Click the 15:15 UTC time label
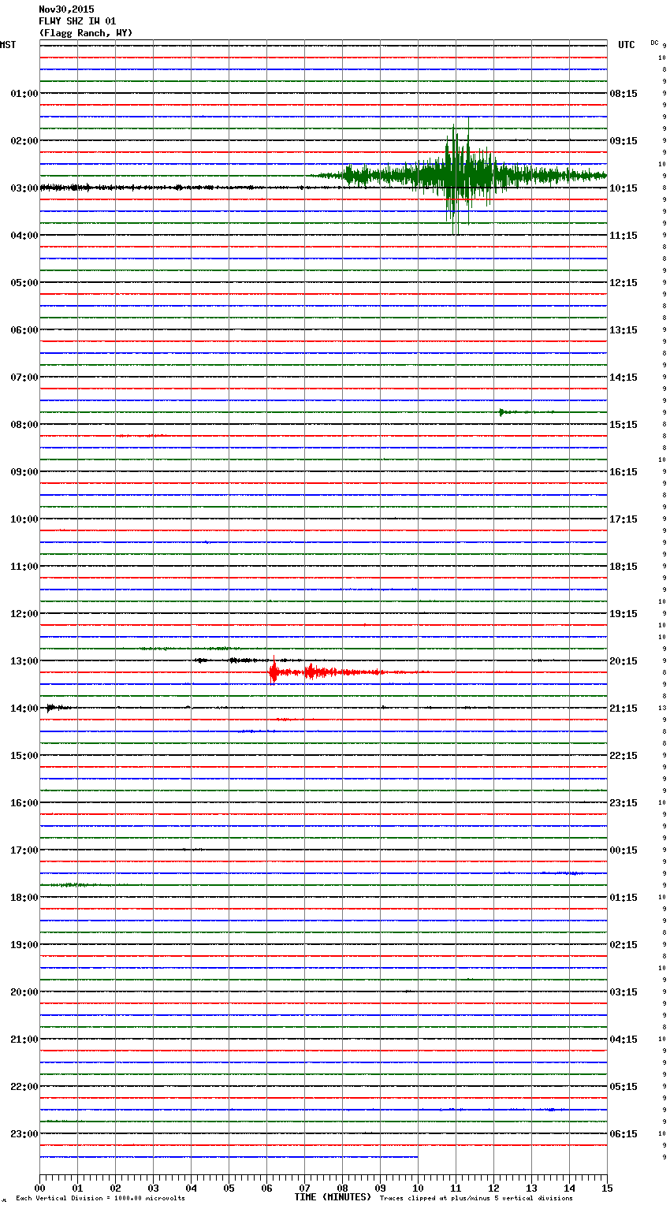 click(x=623, y=425)
